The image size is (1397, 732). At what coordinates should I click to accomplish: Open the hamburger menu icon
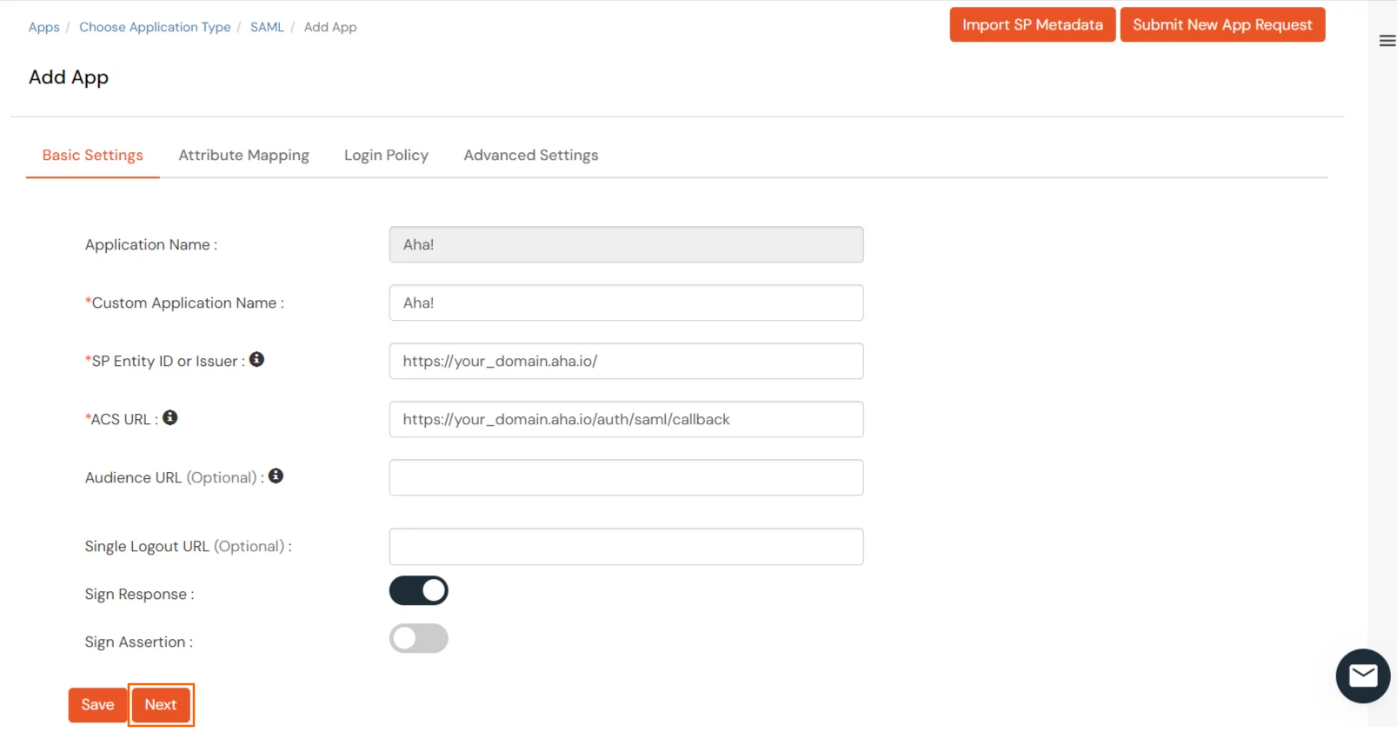point(1387,41)
